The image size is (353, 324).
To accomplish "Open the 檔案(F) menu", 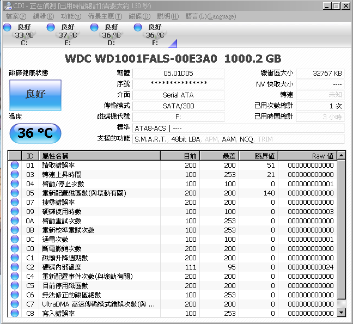I will [16, 16].
